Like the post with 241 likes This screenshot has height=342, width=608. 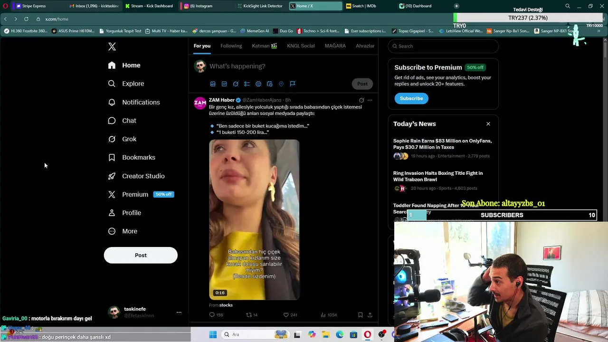coord(290,315)
